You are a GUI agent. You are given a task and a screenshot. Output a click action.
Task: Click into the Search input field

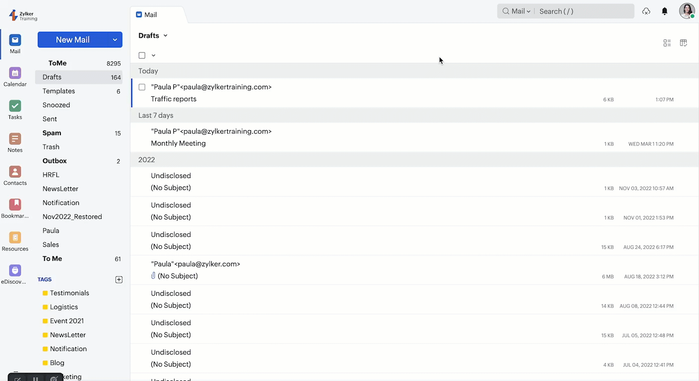[584, 11]
